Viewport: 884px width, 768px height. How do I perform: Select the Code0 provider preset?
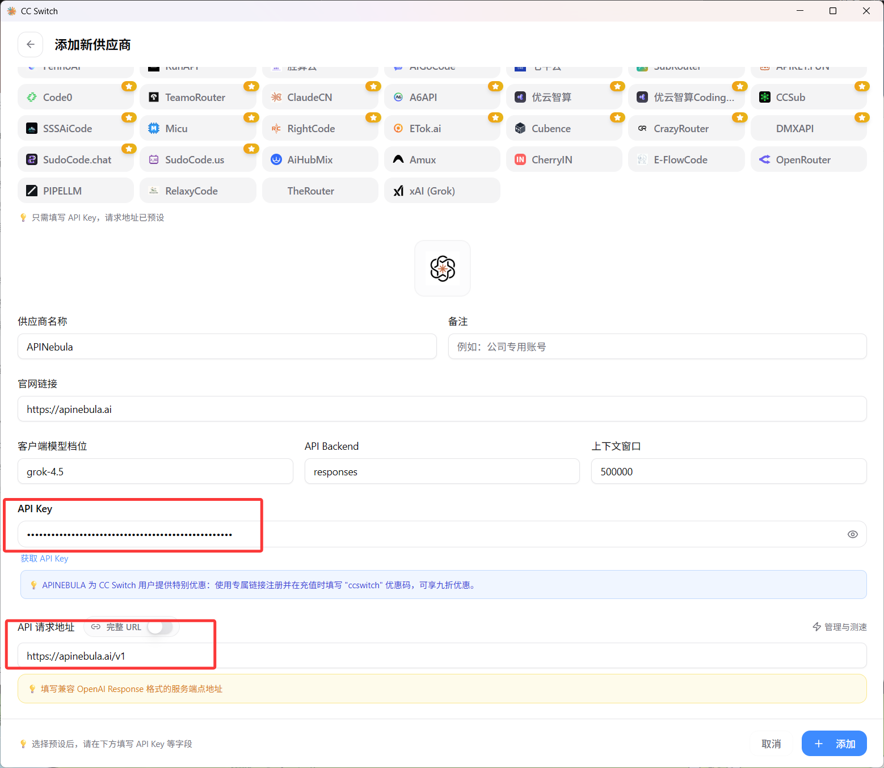coord(75,97)
